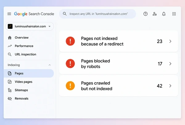Expand redirect issue row arrow

(170, 41)
